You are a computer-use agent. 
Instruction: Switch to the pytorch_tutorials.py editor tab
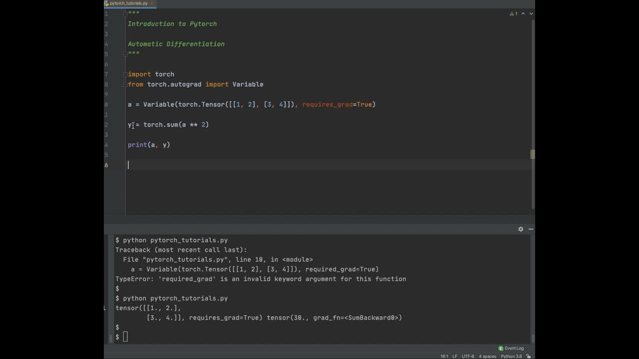click(x=129, y=3)
